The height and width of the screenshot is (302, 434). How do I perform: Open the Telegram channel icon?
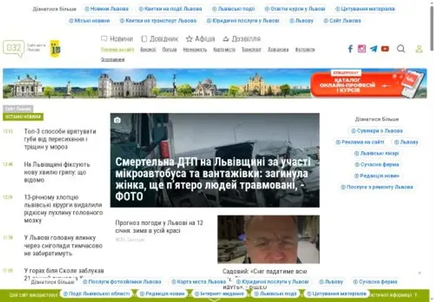373,49
